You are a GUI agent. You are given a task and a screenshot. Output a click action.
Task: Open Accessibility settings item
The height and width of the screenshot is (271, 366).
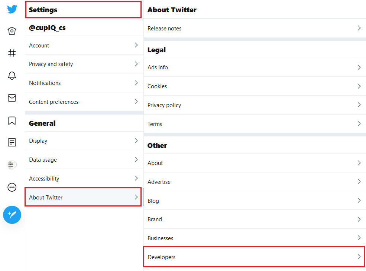(84, 178)
